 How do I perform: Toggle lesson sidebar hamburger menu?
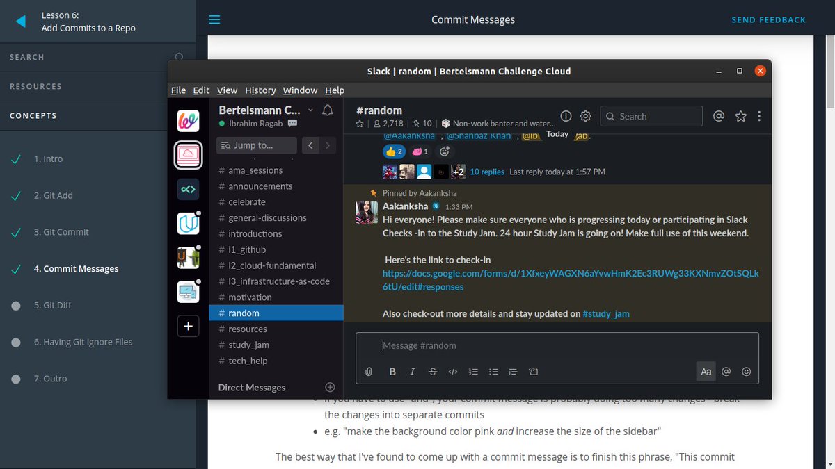214,20
